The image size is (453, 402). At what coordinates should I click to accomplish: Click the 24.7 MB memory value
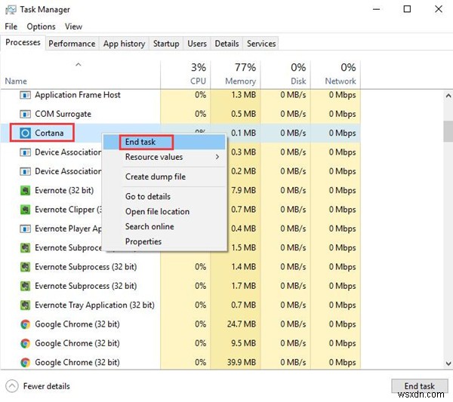[242, 324]
